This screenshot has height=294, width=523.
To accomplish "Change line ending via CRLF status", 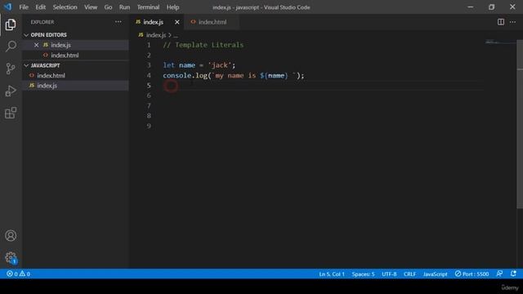I will point(409,274).
